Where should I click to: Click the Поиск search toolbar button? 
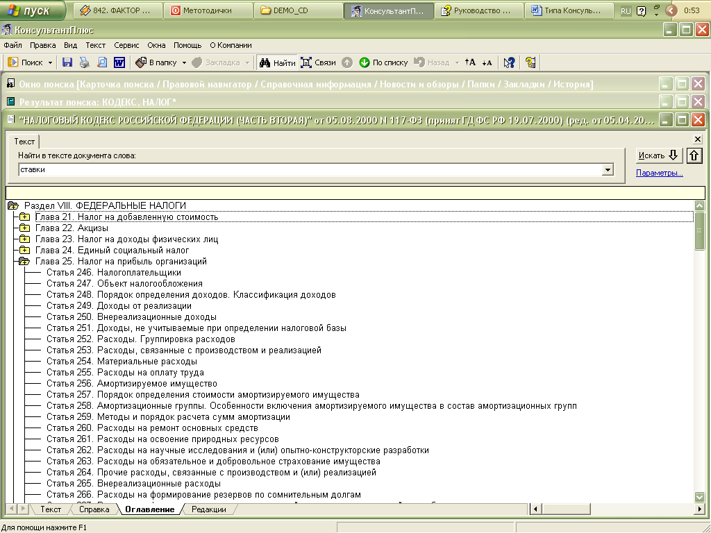26,62
